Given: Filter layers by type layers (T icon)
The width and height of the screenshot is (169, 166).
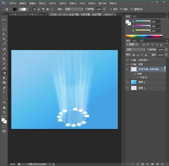Looking at the screenshot, I should pyautogui.click(x=152, y=45).
